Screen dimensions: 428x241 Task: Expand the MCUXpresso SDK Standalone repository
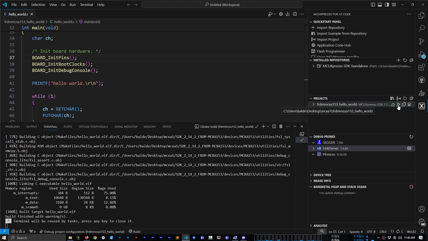coord(313,66)
